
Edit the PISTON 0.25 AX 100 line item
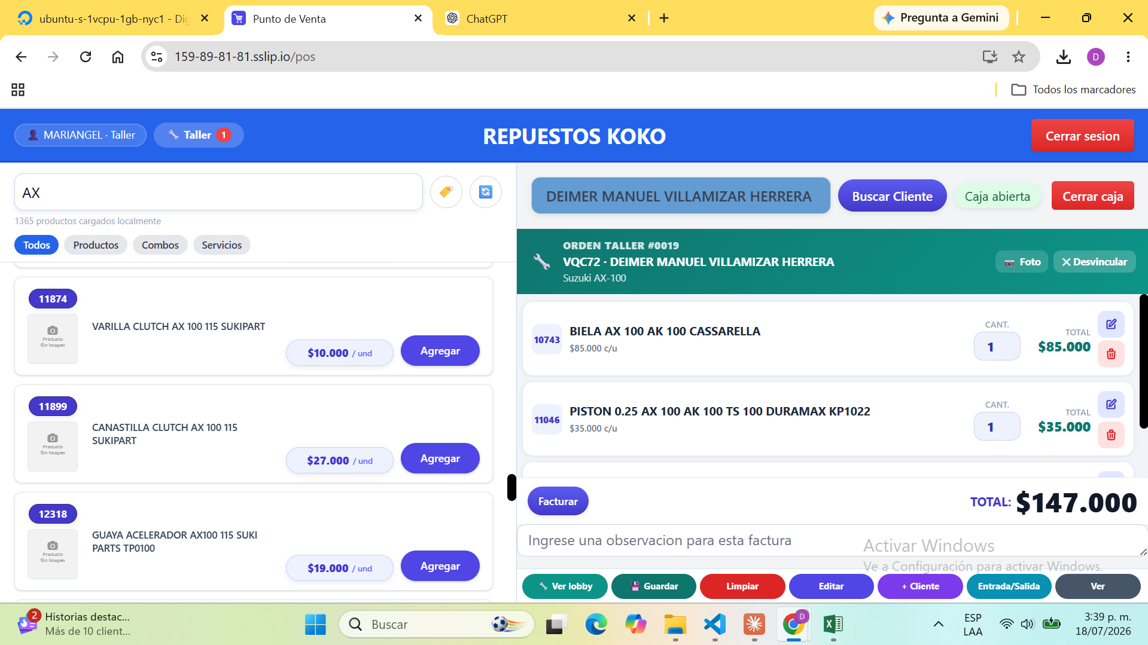(1111, 404)
